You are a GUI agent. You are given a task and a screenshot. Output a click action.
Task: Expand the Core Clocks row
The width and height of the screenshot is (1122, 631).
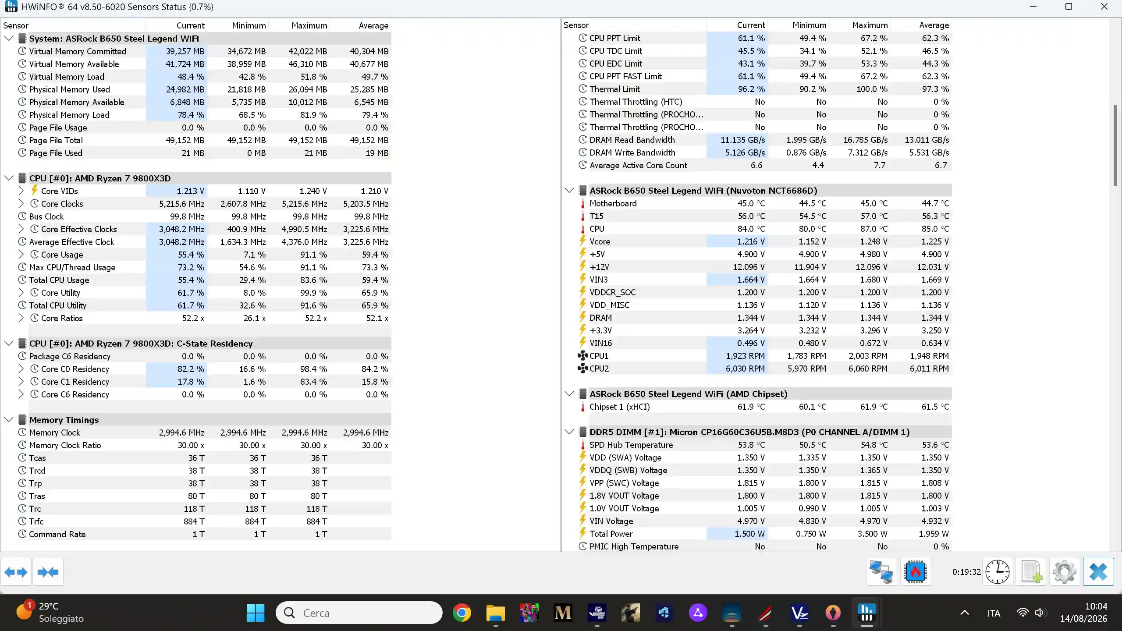[x=21, y=204]
